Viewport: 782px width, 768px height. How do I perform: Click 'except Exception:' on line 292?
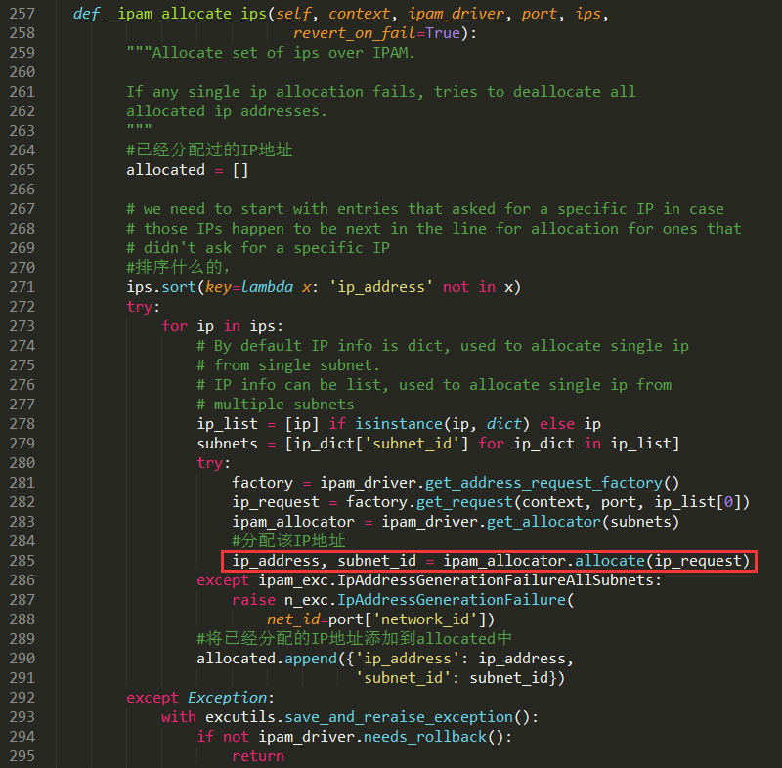pos(200,698)
